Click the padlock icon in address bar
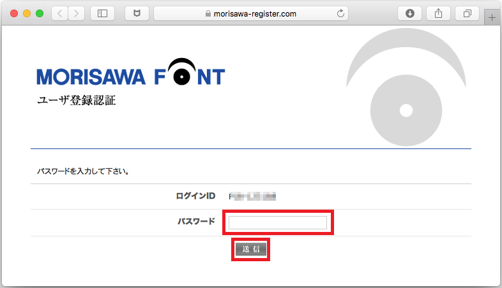 point(207,13)
